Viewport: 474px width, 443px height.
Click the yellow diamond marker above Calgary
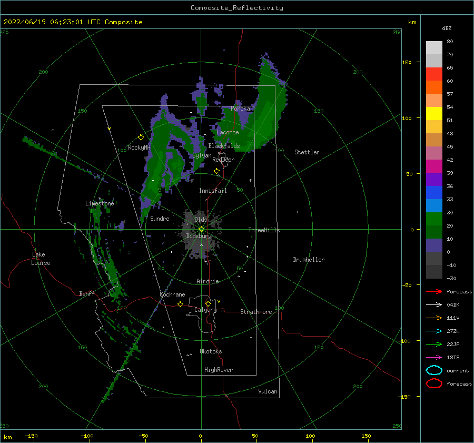point(208,303)
